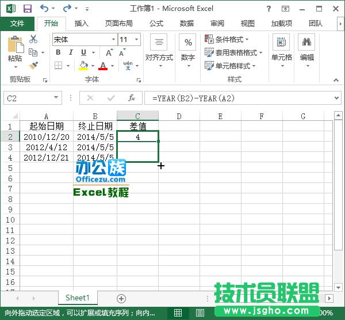Open the 公式 ribbon tab
Screen dimensions: 345x320
click(x=156, y=24)
